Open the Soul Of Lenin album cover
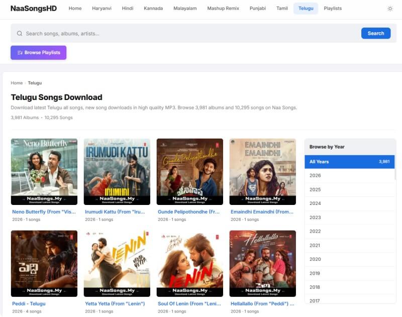 click(x=190, y=263)
